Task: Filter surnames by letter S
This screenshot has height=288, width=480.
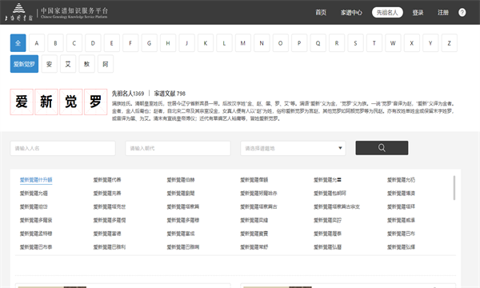Action: [355, 43]
